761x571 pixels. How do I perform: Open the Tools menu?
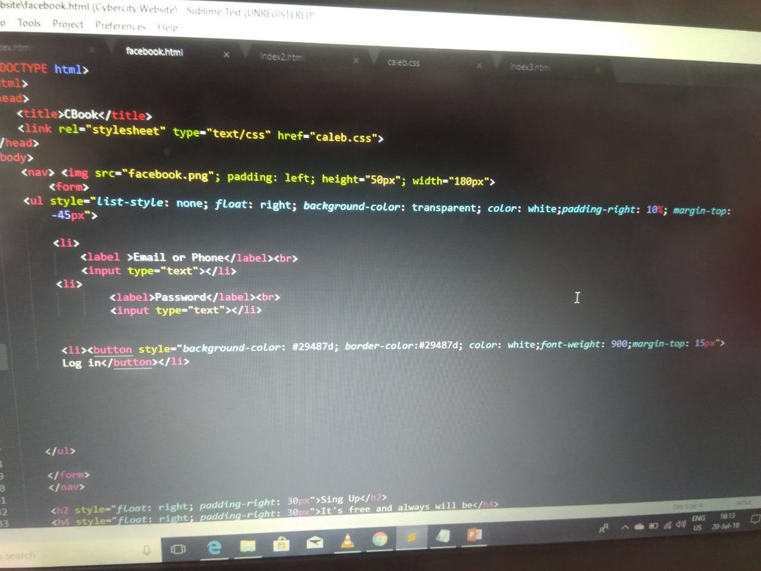click(x=29, y=23)
